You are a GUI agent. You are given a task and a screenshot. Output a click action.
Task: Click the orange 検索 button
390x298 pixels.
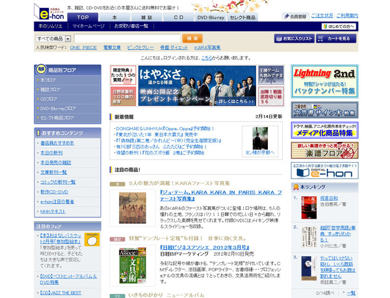tap(192, 38)
